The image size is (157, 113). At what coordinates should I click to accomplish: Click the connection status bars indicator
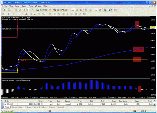(134, 111)
